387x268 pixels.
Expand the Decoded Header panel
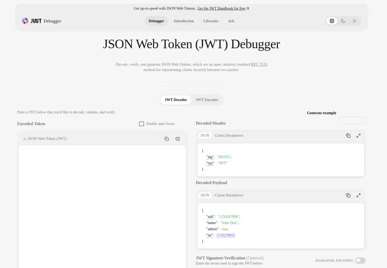point(359,136)
